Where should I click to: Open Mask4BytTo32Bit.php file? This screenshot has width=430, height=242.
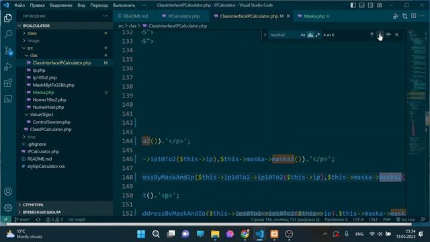point(64,85)
